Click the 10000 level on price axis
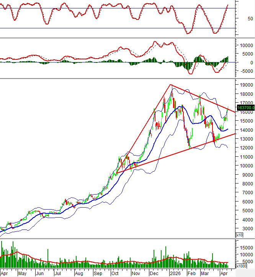 [245, 166]
